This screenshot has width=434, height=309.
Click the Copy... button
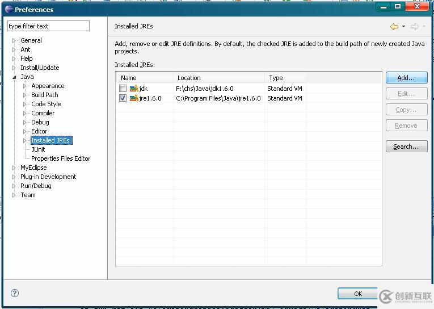point(406,110)
